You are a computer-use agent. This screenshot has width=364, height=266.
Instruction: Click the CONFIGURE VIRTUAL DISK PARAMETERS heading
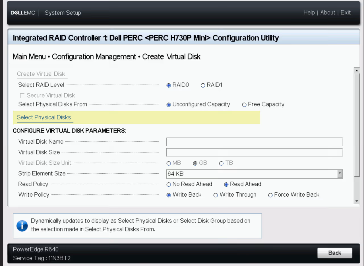[69, 131]
